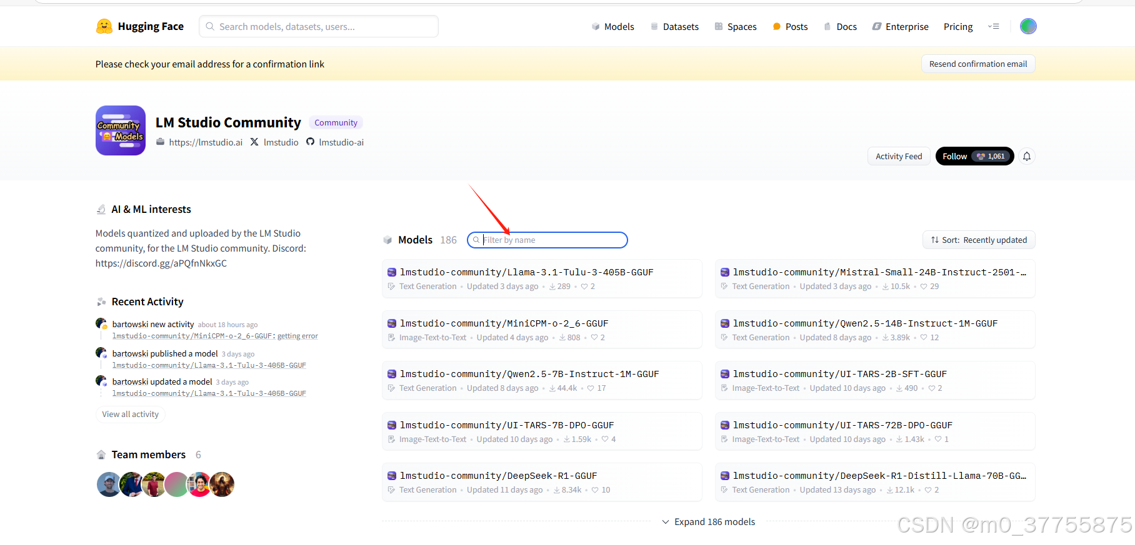Open the LM Studio Community org logo

(121, 130)
